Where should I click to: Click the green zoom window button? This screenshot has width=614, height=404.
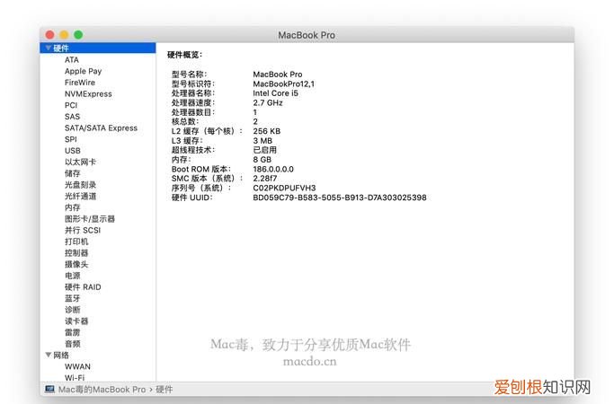pyautogui.click(x=78, y=34)
